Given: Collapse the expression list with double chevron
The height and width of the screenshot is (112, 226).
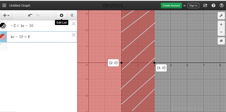Looking at the screenshot, I should (x=72, y=15).
